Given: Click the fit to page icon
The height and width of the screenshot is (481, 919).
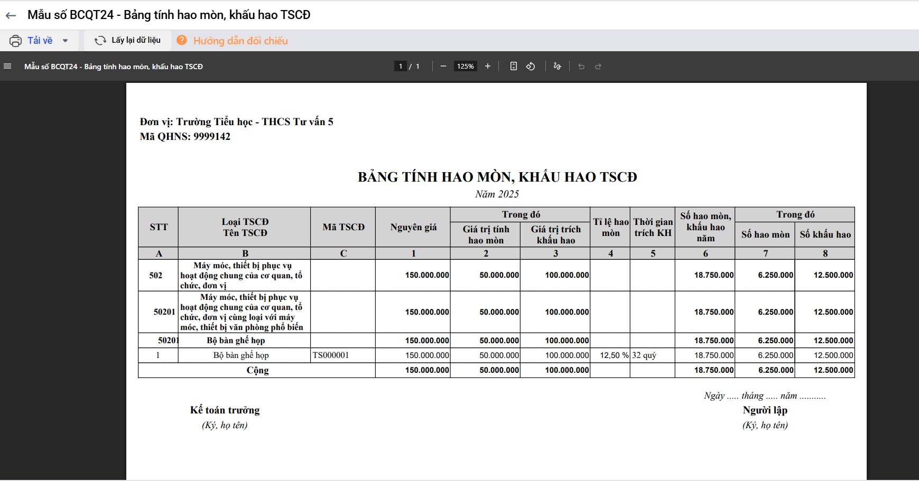Looking at the screenshot, I should click(x=513, y=66).
